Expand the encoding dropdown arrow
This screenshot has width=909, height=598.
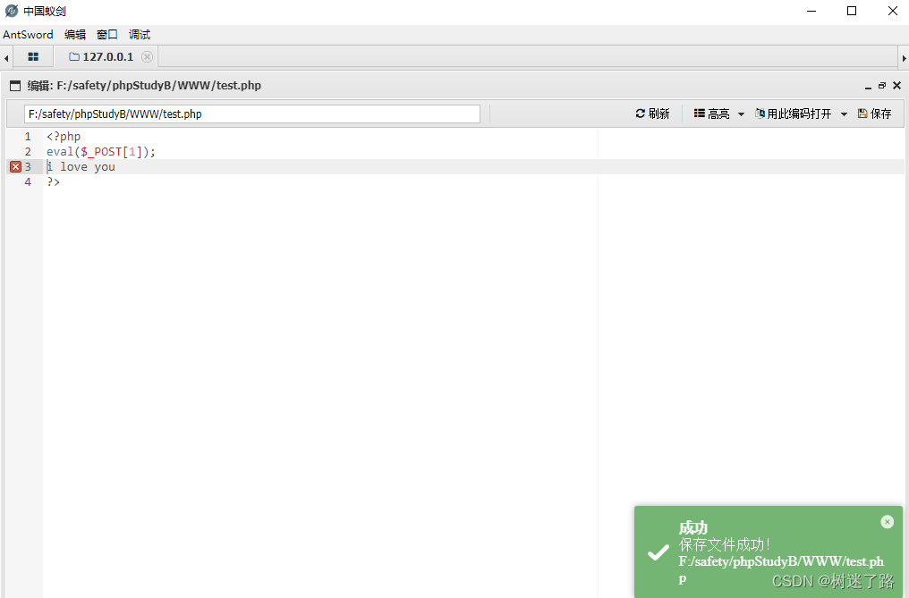coord(844,114)
